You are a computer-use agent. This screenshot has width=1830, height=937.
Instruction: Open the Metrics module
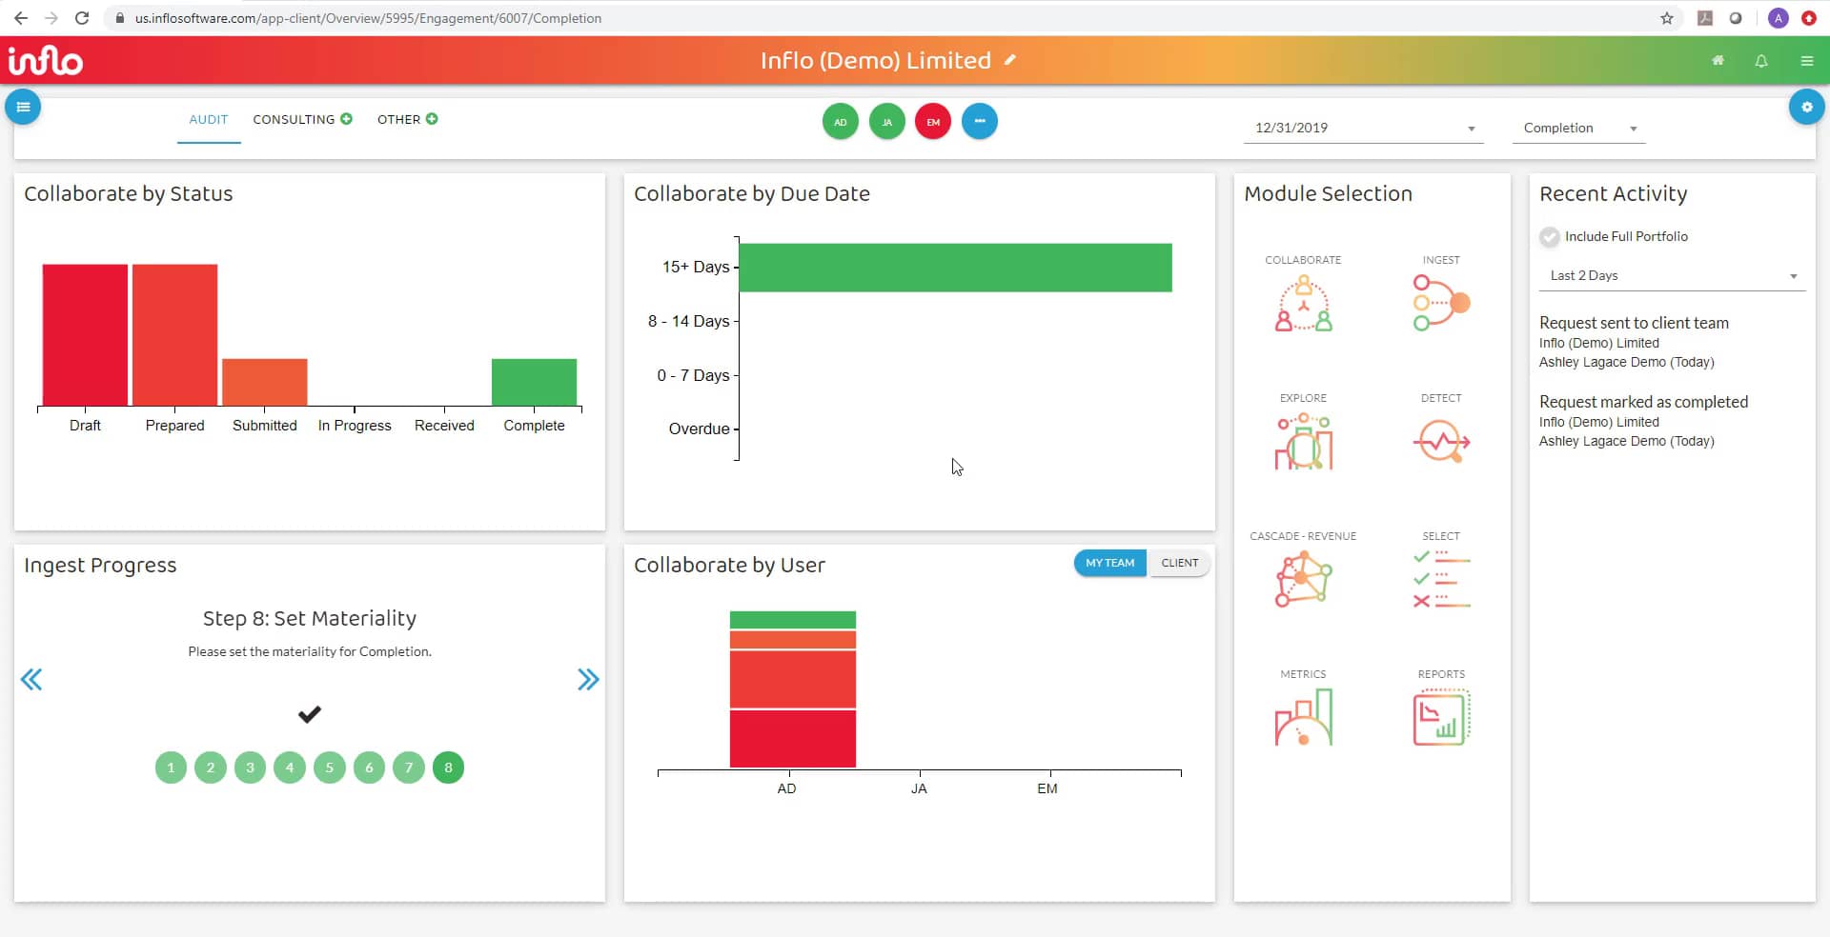pos(1303,716)
